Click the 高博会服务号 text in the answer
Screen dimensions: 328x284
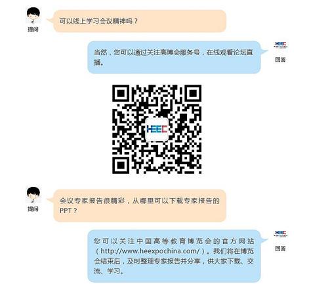[x=180, y=52]
